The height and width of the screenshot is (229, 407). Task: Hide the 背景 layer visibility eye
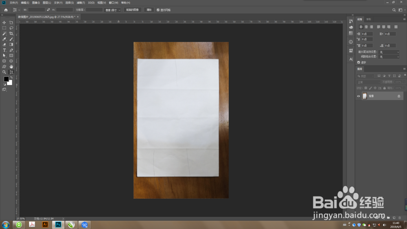359,96
